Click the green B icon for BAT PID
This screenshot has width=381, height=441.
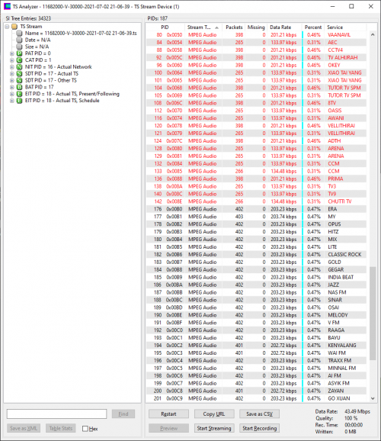click(19, 87)
